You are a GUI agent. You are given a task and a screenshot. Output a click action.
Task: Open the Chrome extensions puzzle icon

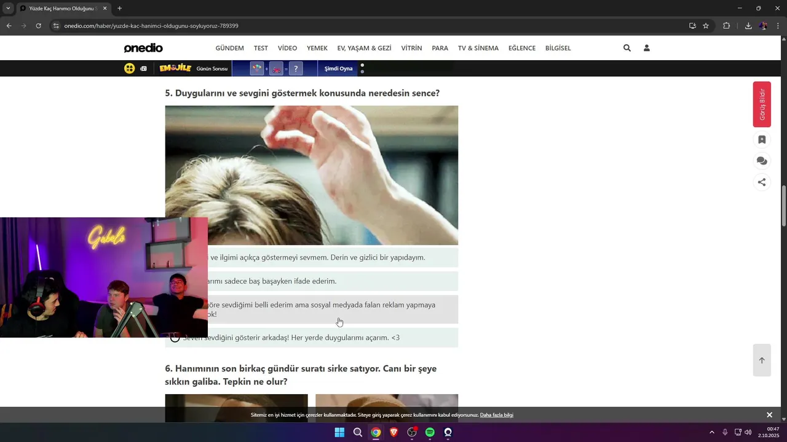(x=726, y=26)
